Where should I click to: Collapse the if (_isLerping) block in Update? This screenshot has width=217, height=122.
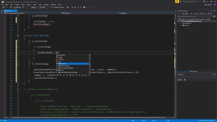tap(18, 47)
